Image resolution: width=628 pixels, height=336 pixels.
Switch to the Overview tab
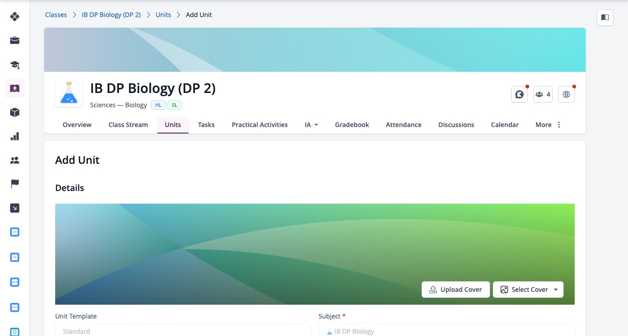pos(77,125)
